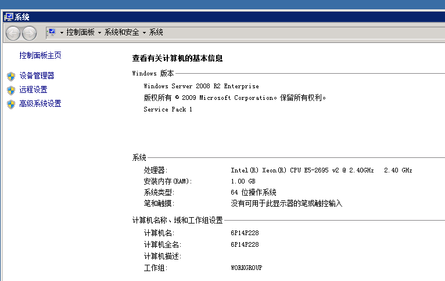Screen dimensions: 445x281
Task: Click shield icon beside 高级系统设置
Action: (x=11, y=104)
